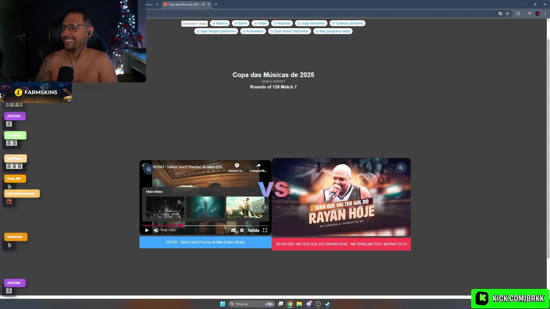The image size is (550, 309).
Task: Zoom the VEIGH video with magnifier icon
Action: (x=149, y=169)
